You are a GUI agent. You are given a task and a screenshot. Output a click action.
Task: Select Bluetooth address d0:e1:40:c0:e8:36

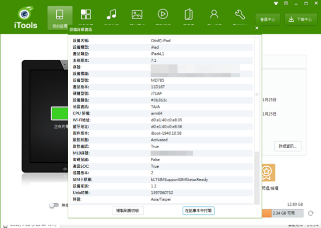click(167, 127)
